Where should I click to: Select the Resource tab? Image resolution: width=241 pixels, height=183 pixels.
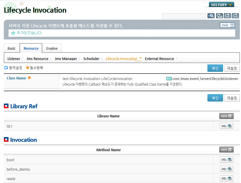[31, 49]
